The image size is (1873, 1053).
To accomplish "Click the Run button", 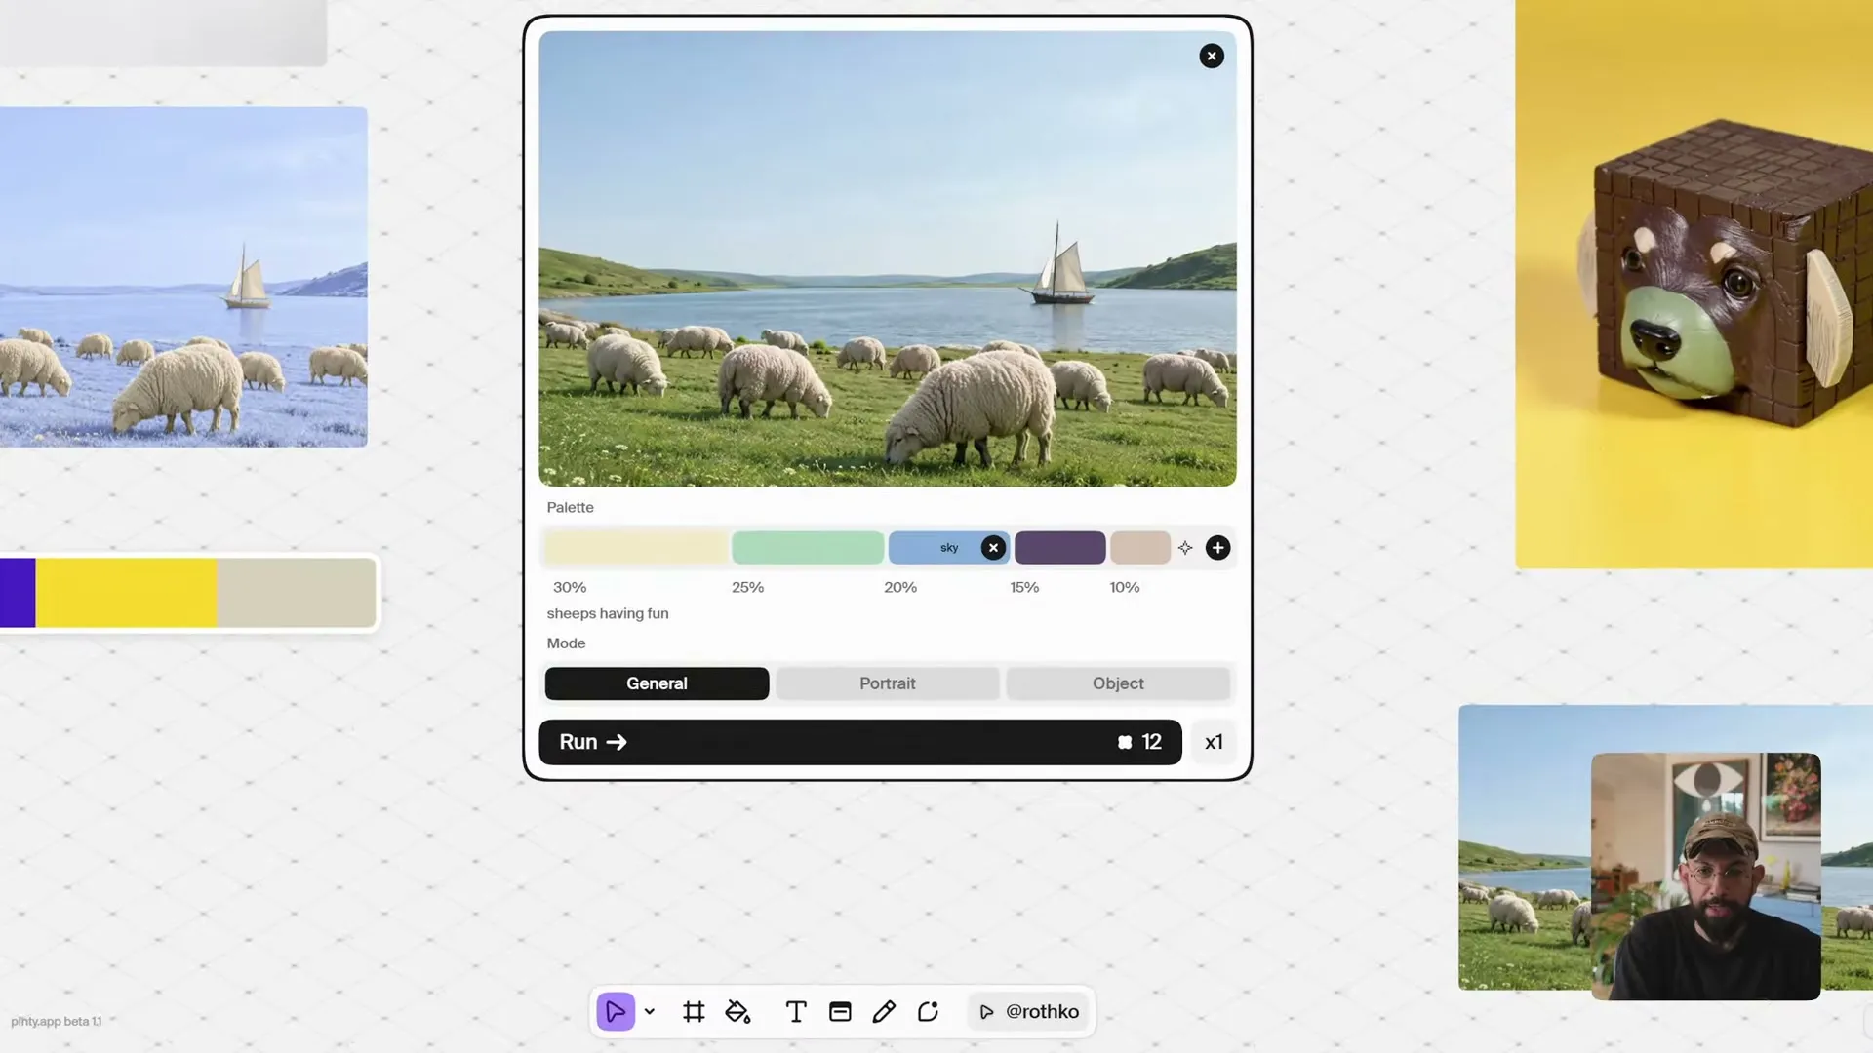I will tap(859, 742).
